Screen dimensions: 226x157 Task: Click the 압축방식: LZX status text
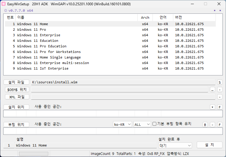178,154
